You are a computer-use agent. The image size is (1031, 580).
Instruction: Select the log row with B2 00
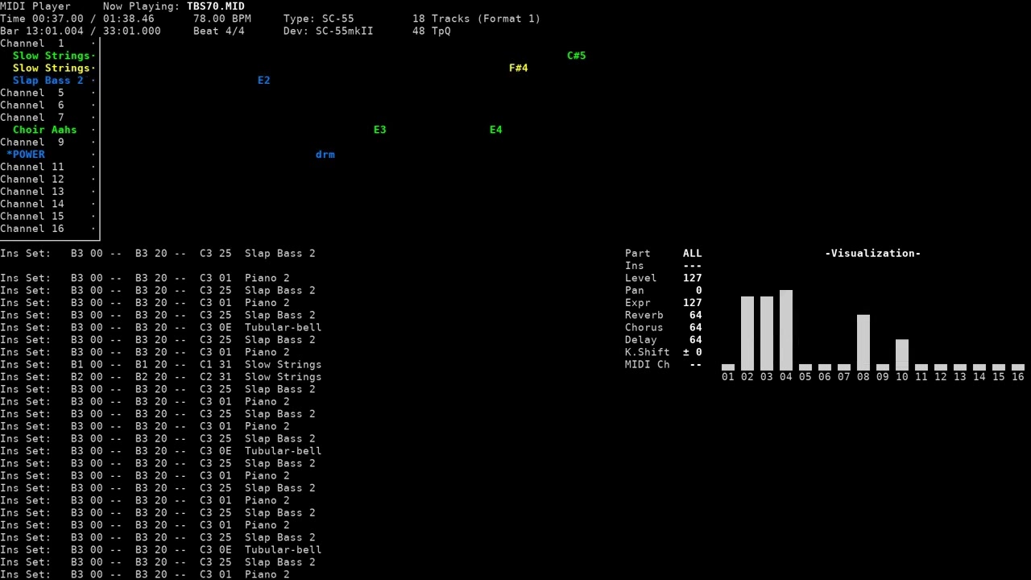(161, 377)
